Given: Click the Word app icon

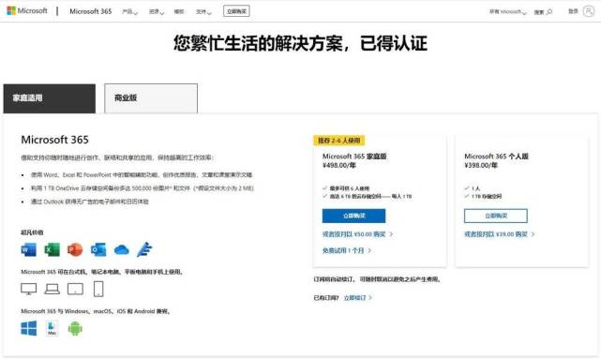Looking at the screenshot, I should (29, 250).
